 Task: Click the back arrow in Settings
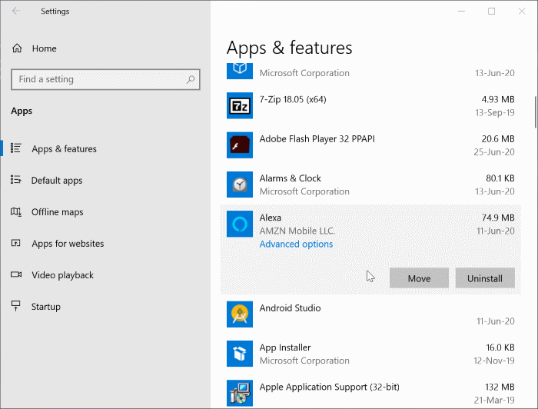click(16, 11)
